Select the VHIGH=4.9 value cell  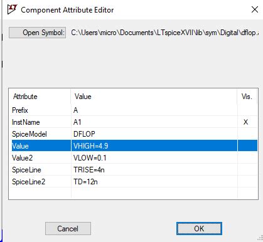[154, 145]
